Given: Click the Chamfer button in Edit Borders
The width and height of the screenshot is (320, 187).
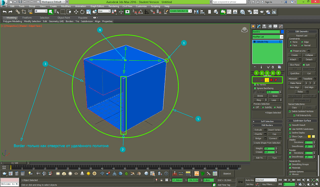Looking at the screenshot, I should point(258,134).
